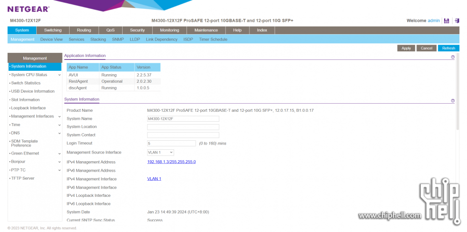Open Loopback Interface page
The width and height of the screenshot is (467, 232).
tap(28, 108)
